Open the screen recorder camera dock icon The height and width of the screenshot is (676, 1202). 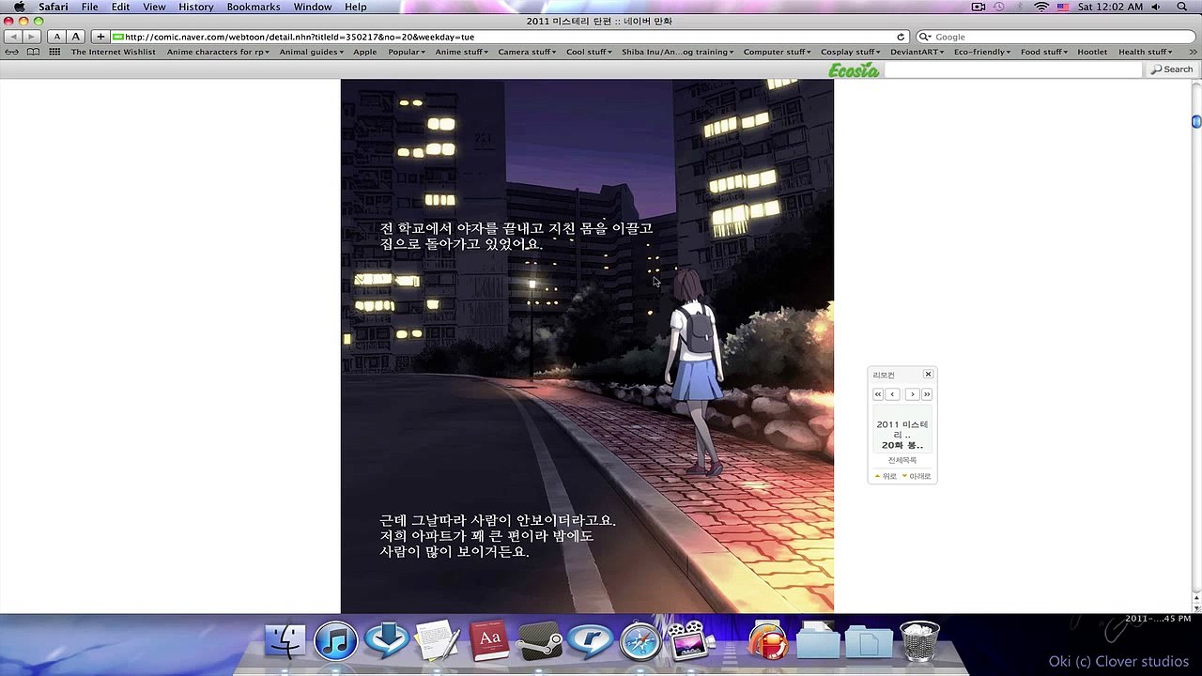tap(691, 641)
